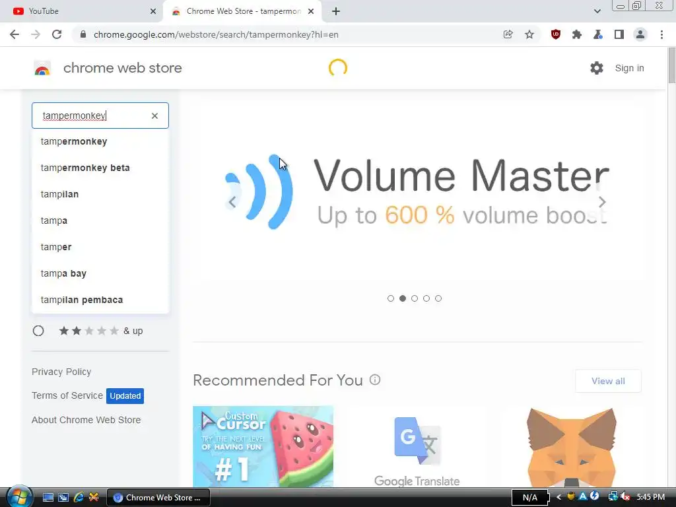Open the Google Translate extension card
676x507 pixels.
(x=417, y=447)
